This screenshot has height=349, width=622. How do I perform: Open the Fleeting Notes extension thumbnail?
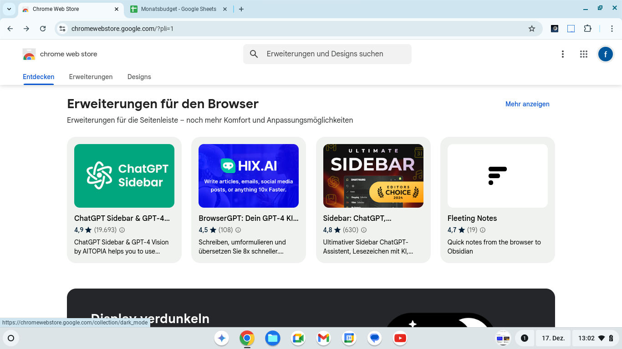498,176
